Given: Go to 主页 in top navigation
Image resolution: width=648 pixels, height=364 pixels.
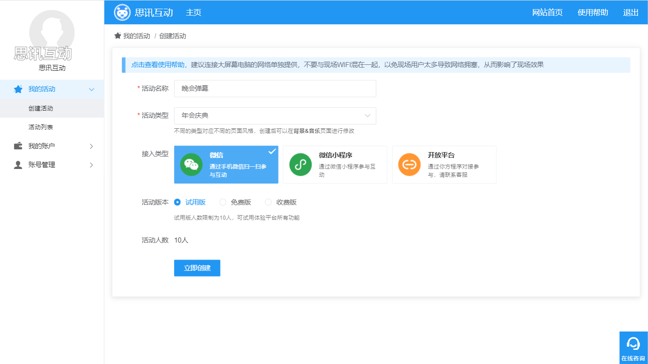Looking at the screenshot, I should (x=193, y=12).
